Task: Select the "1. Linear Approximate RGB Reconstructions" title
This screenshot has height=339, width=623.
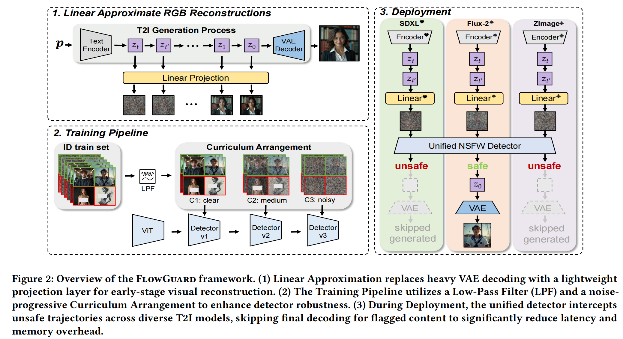Action: tap(162, 13)
